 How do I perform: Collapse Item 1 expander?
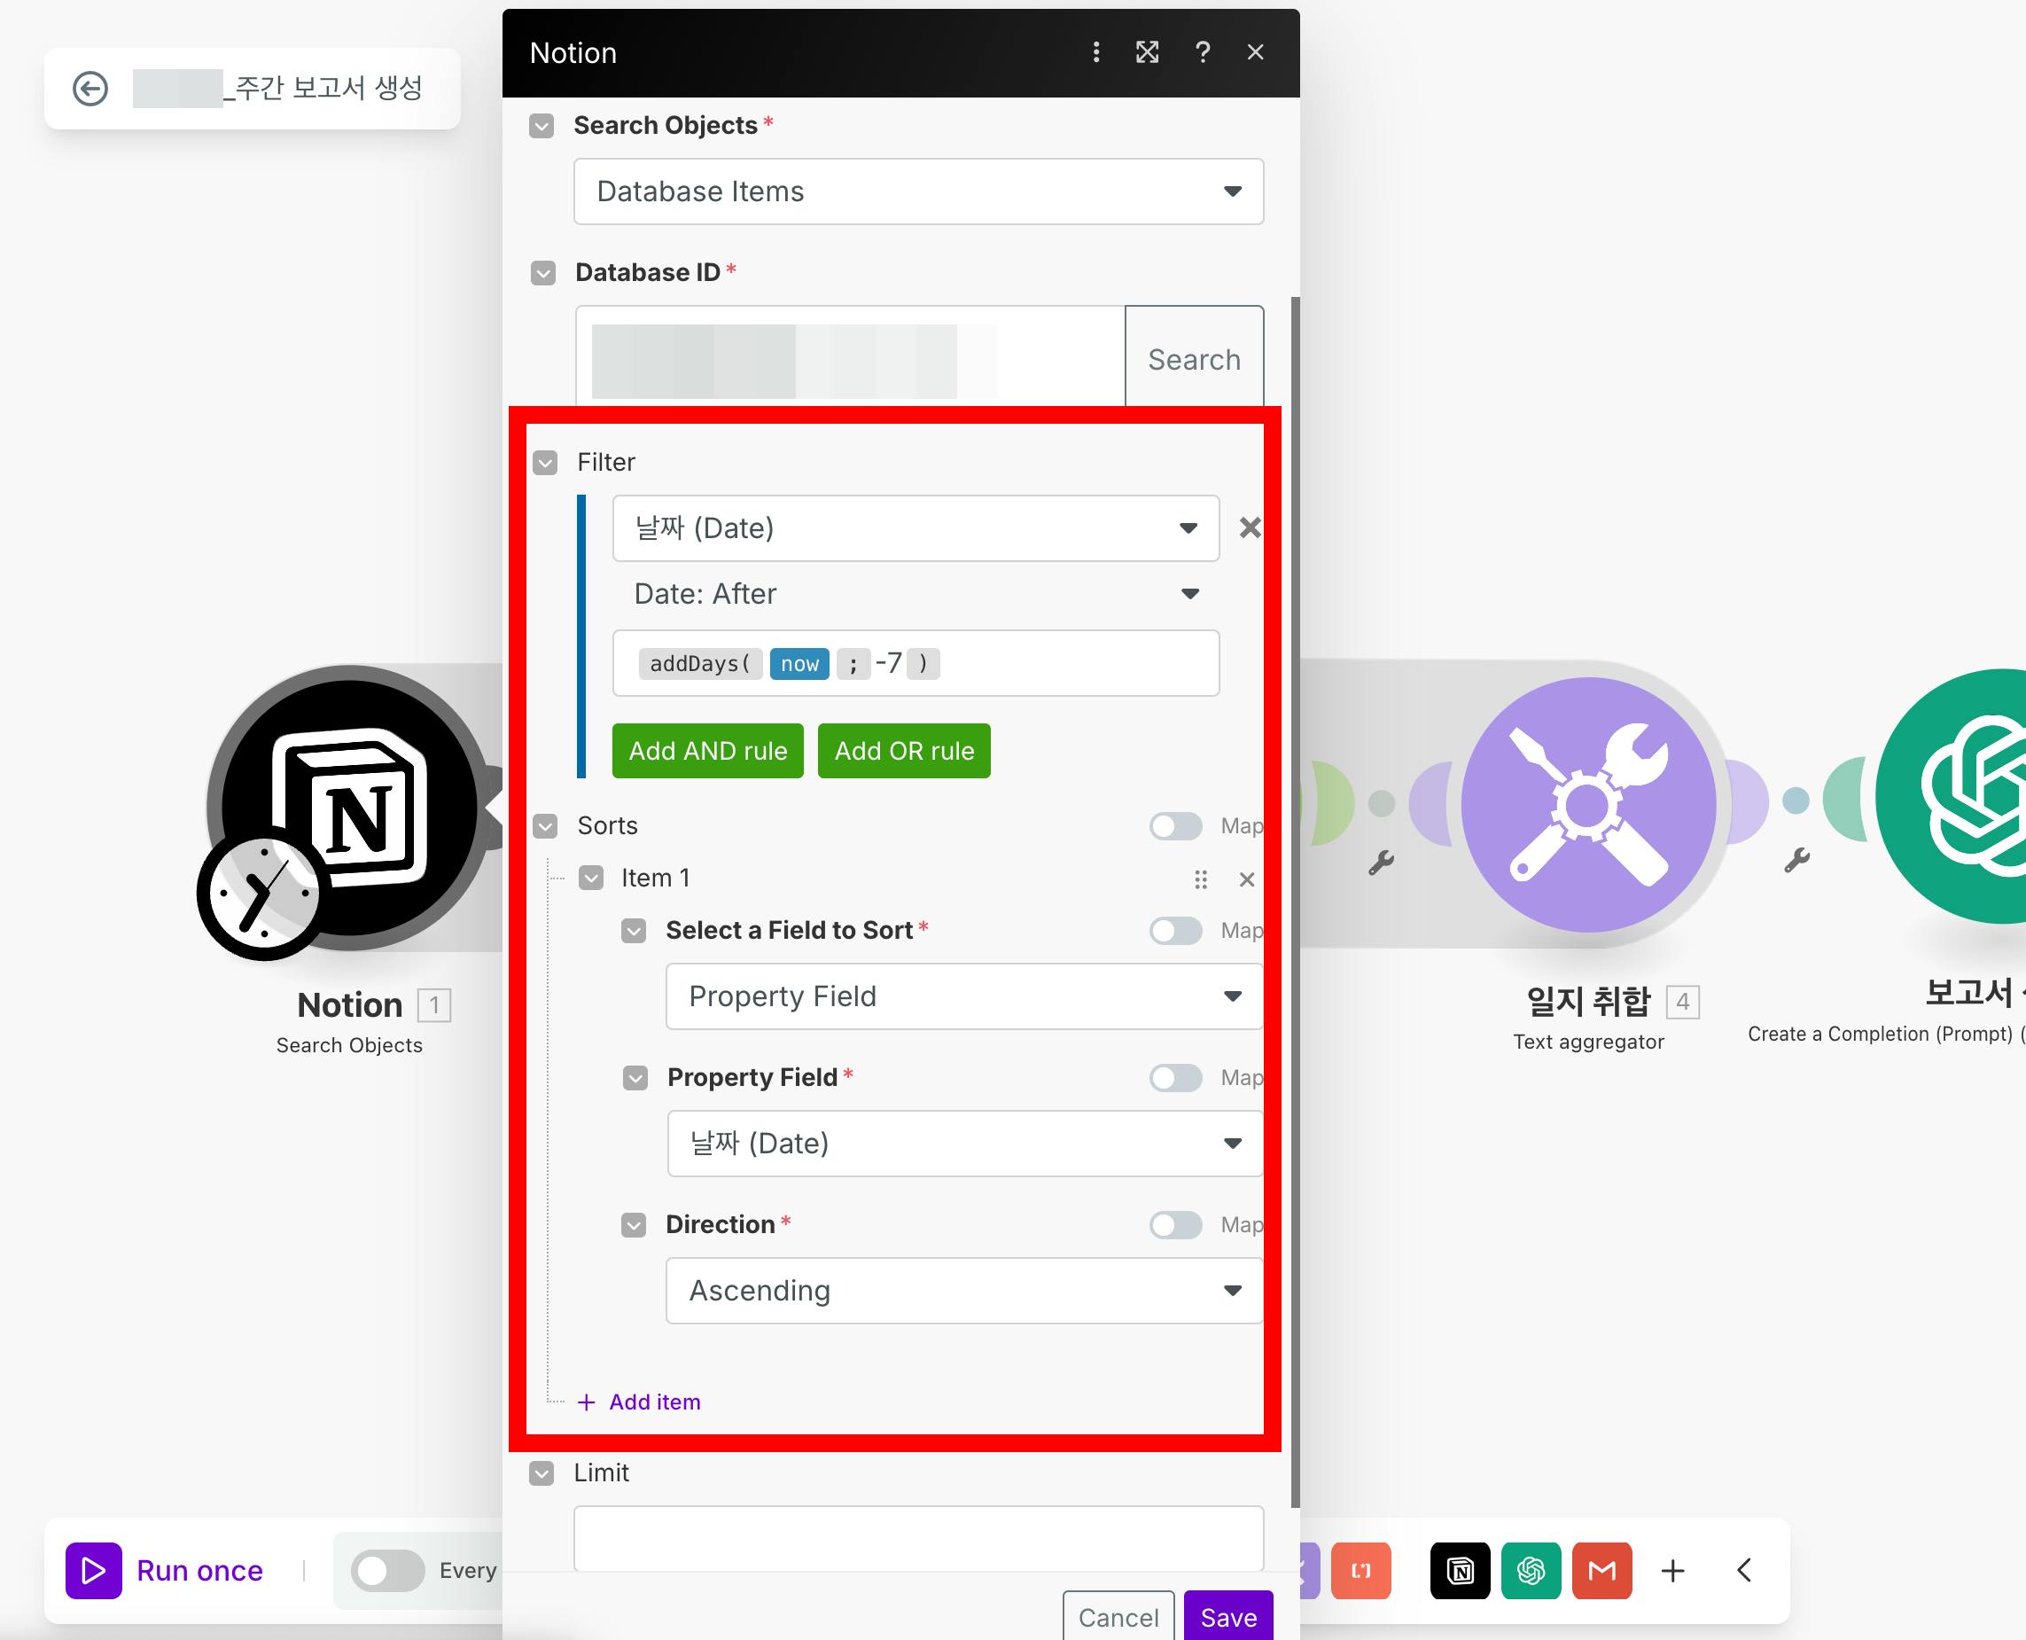click(x=591, y=879)
